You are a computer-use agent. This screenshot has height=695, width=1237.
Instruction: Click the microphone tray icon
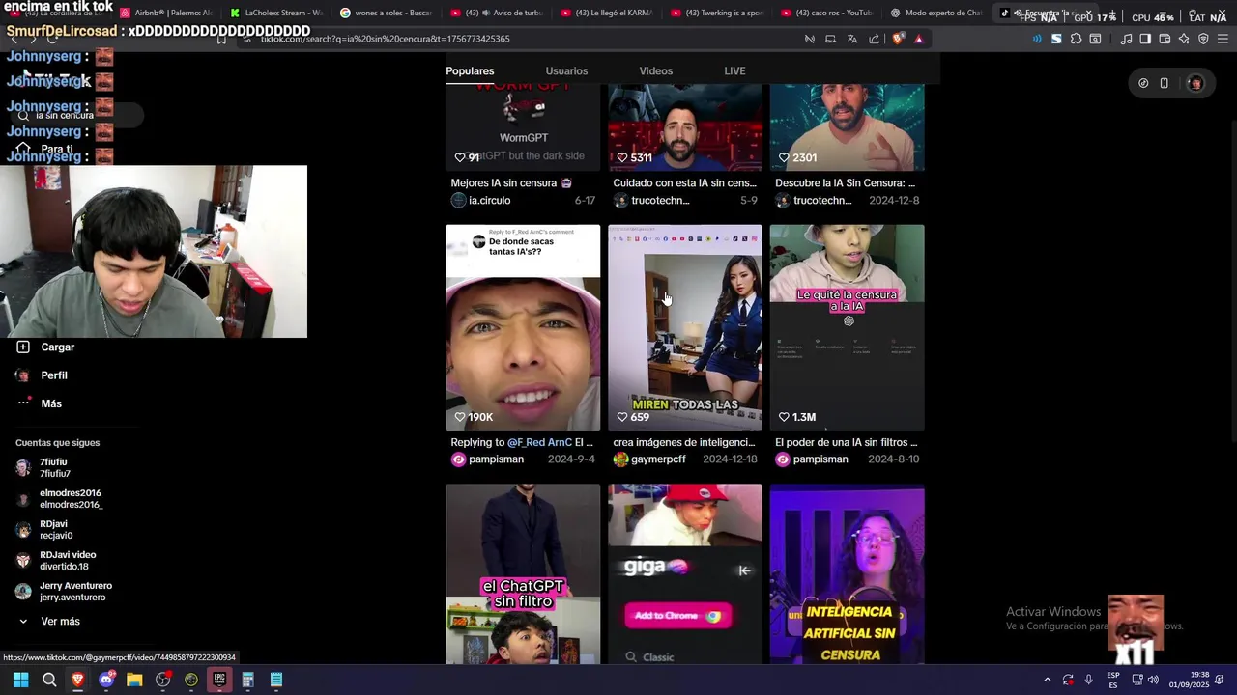pos(1088,680)
